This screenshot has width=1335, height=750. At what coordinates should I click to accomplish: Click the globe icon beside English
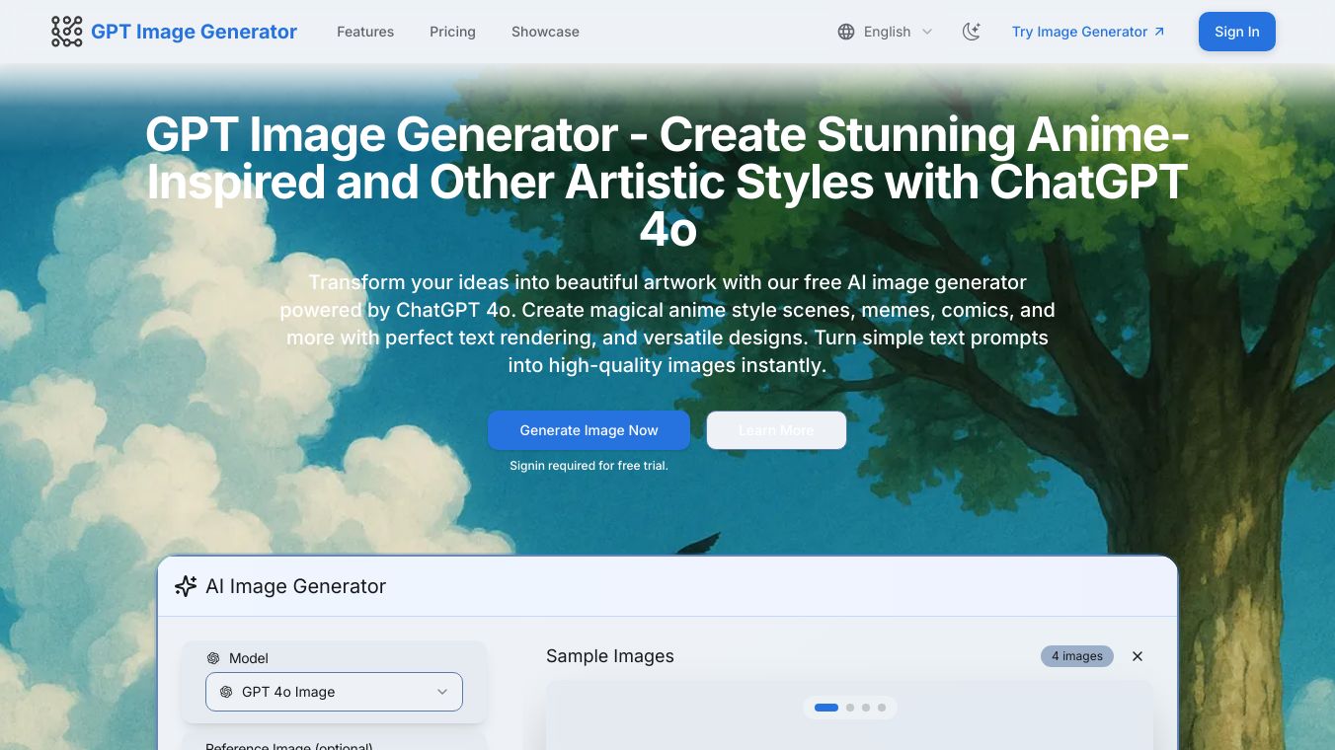click(846, 32)
